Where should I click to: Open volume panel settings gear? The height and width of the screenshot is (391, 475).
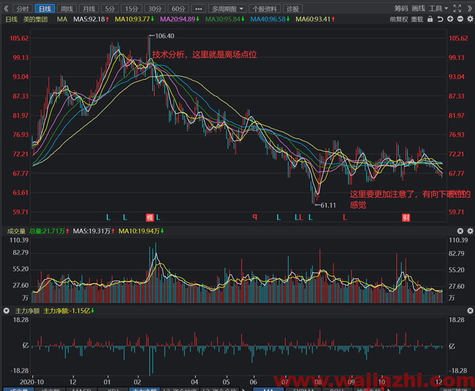(x=470, y=231)
